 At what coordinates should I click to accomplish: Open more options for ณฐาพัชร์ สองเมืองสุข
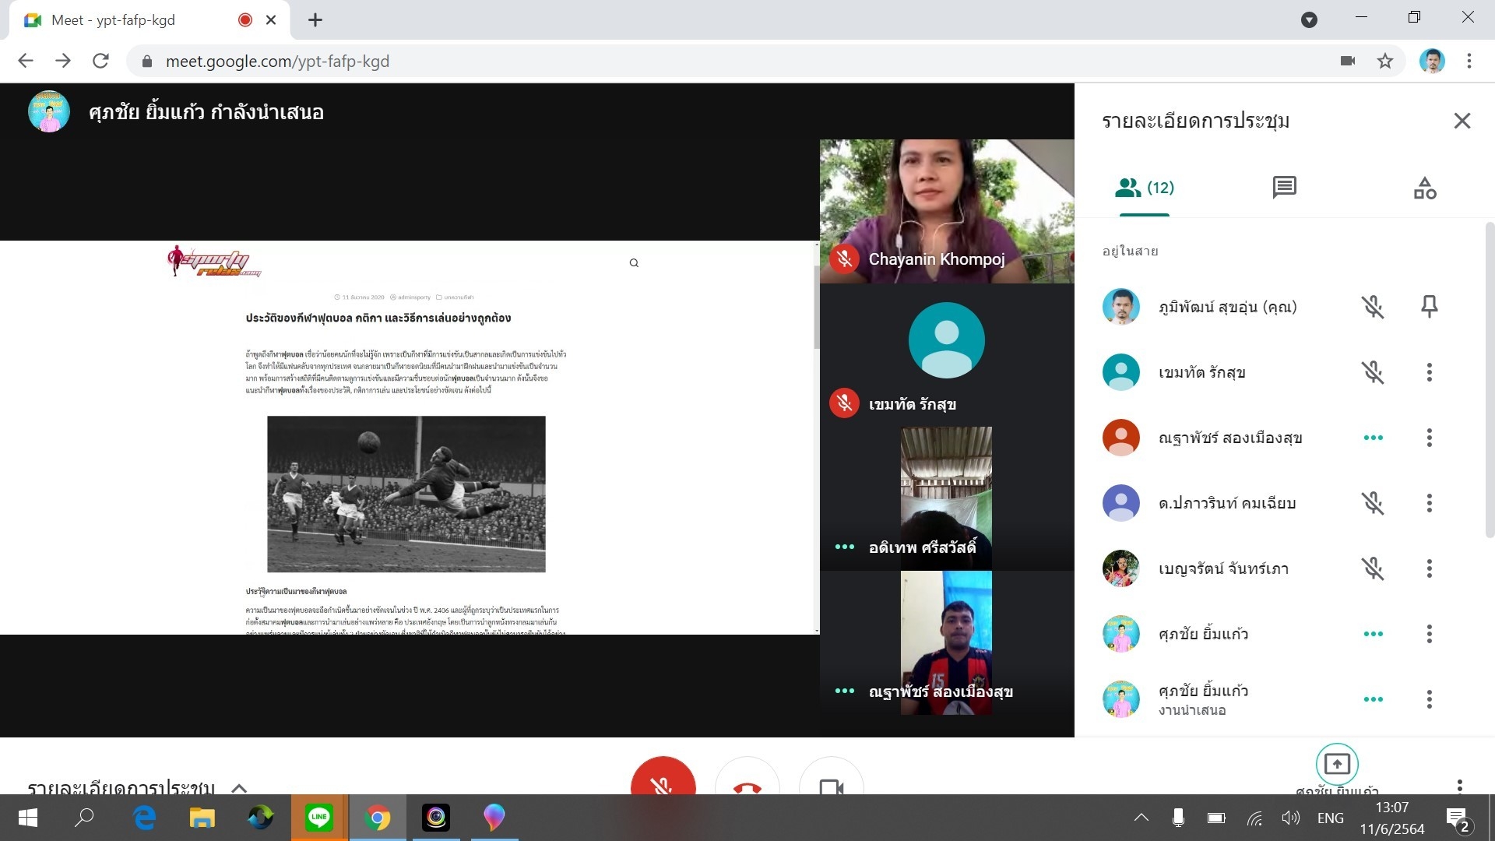pyautogui.click(x=1429, y=438)
